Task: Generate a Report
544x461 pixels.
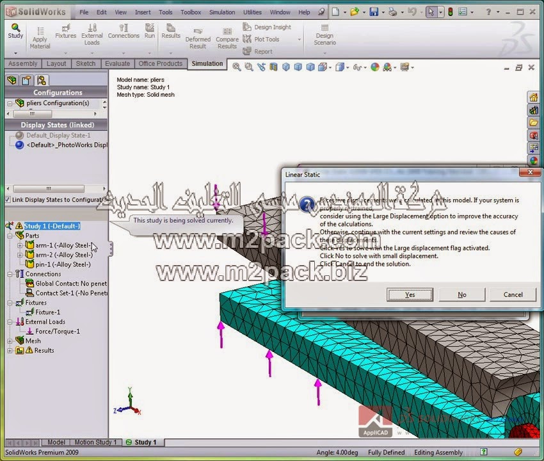Action: pos(258,51)
